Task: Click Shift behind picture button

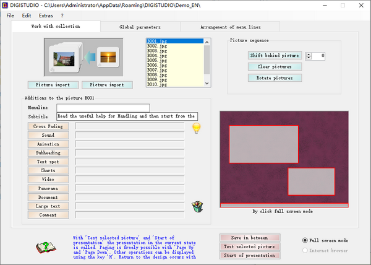Action: click(275, 56)
